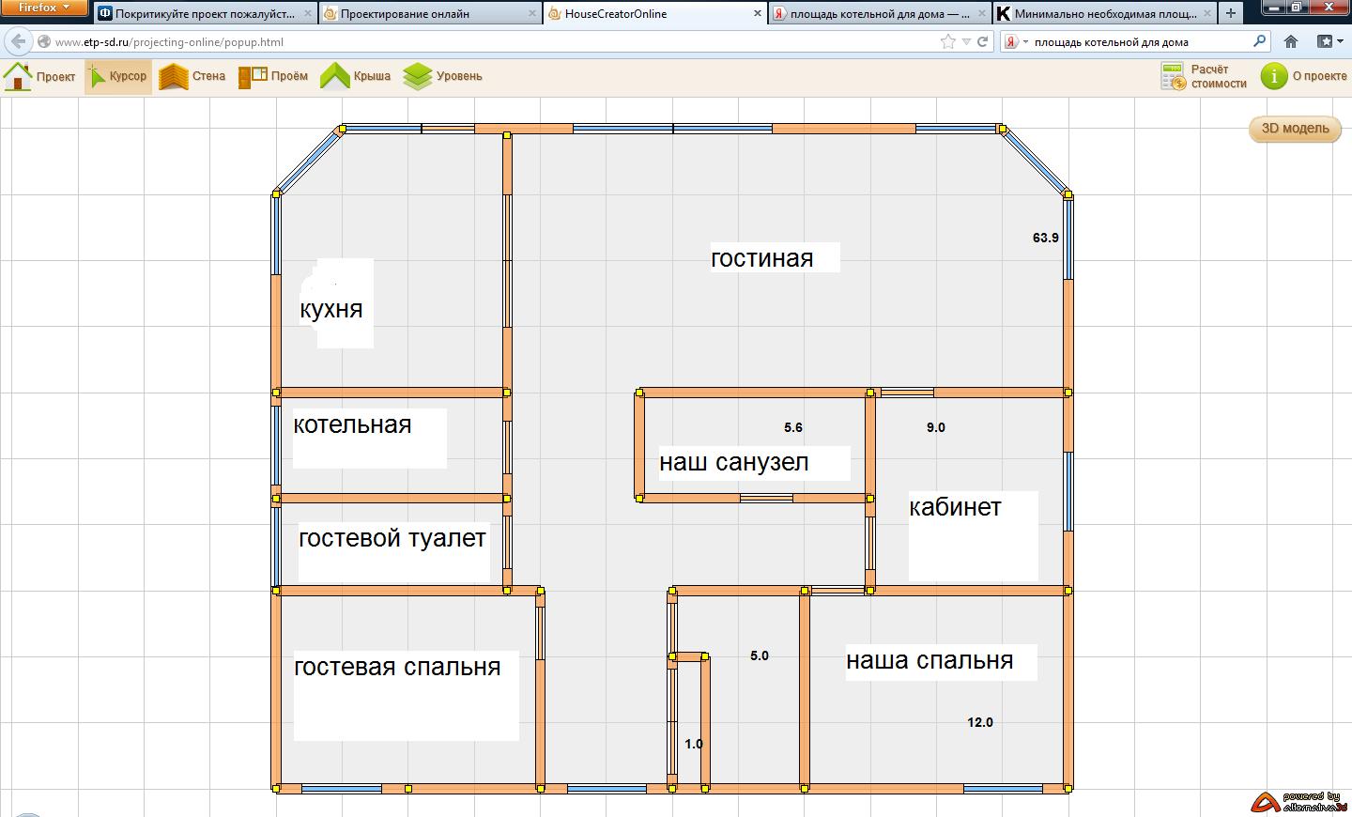Show the О проекте info page
This screenshot has width=1352, height=817.
click(x=1304, y=77)
